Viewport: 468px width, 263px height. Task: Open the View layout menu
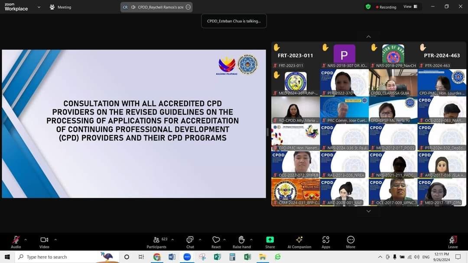coord(410,6)
